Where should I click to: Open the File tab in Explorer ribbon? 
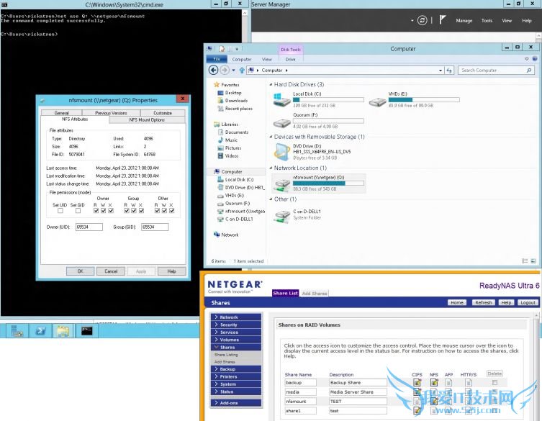click(217, 59)
